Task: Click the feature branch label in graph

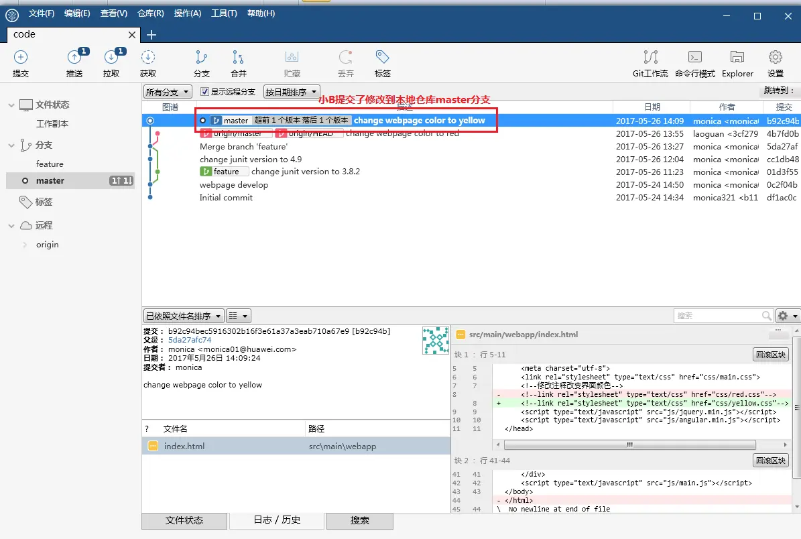Action: tap(225, 172)
